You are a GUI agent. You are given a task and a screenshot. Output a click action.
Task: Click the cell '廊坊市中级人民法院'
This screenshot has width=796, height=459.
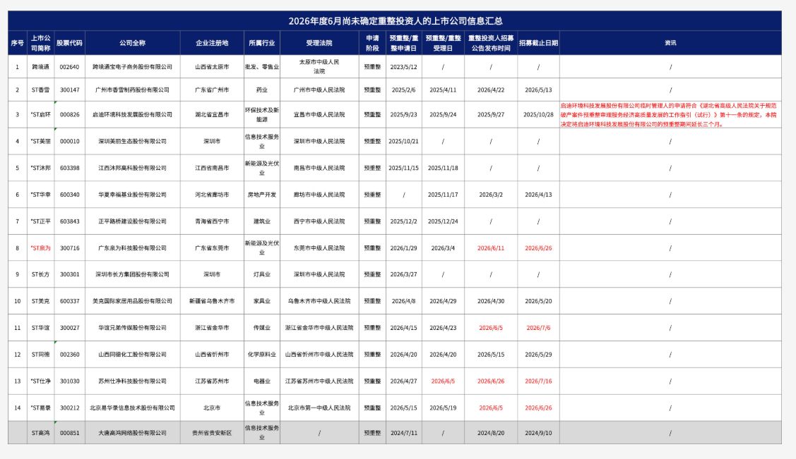coord(319,195)
